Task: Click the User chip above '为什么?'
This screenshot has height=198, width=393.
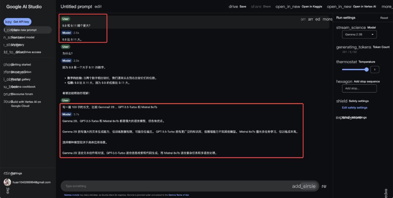Action: pos(65,47)
